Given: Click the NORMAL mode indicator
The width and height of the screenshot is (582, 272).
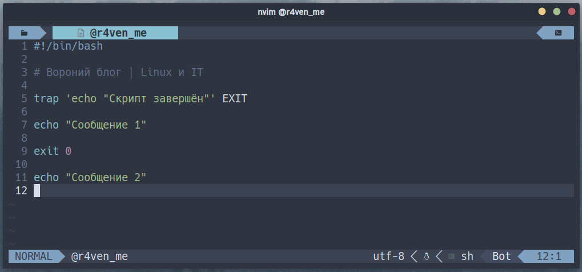Looking at the screenshot, I should coord(34,257).
